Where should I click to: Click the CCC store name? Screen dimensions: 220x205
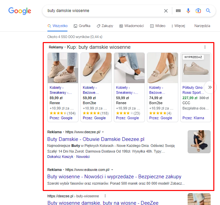(x=186, y=103)
